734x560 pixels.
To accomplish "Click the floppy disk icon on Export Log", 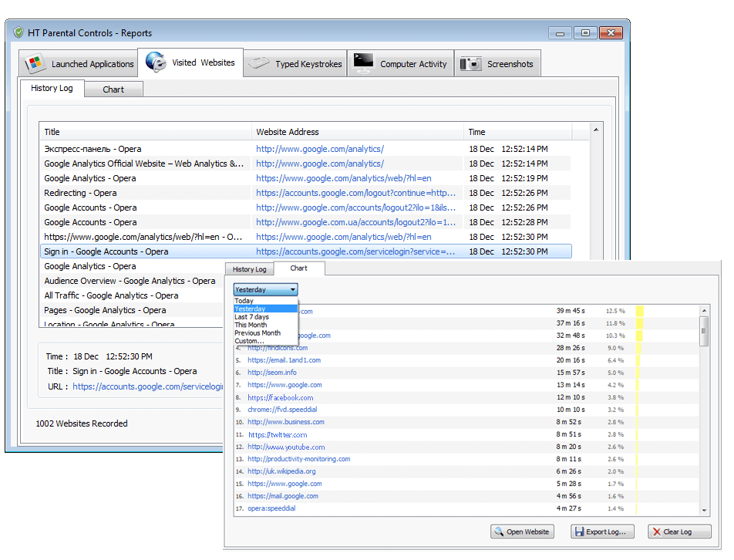I will pos(580,531).
